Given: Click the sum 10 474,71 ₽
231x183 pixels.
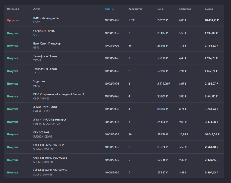Looking at the screenshot, I should tap(212, 20).
